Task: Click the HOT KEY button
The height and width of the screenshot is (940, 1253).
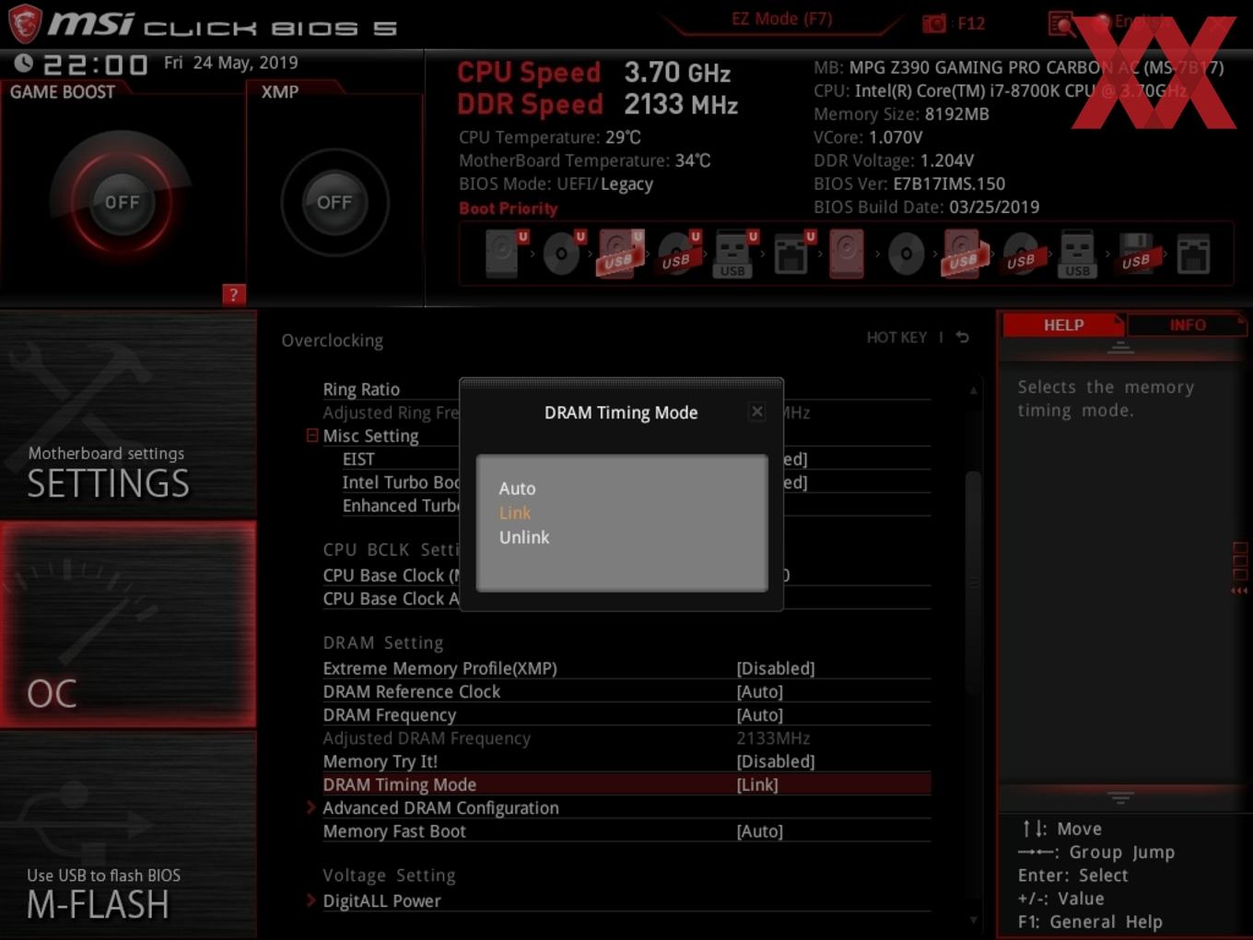Action: pyautogui.click(x=896, y=337)
